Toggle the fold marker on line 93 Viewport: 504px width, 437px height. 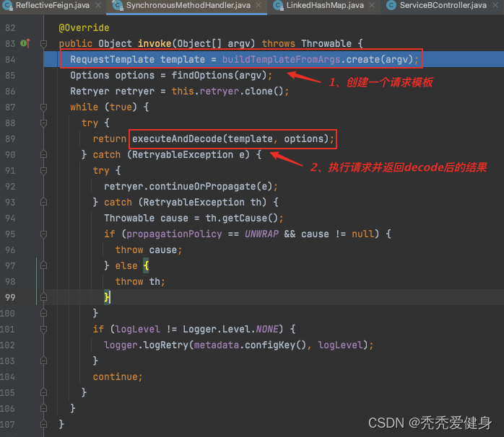tap(44, 203)
